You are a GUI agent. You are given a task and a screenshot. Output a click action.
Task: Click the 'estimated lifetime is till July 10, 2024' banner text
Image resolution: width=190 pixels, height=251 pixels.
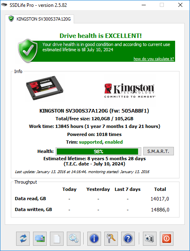(78, 50)
